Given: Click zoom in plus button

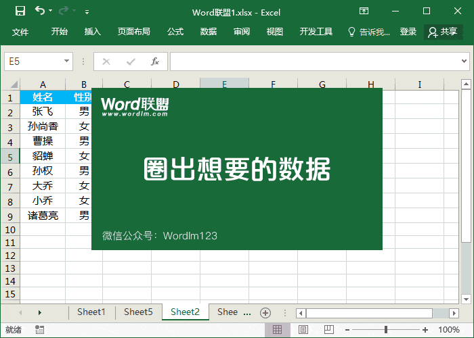Looking at the screenshot, I should click(x=425, y=330).
